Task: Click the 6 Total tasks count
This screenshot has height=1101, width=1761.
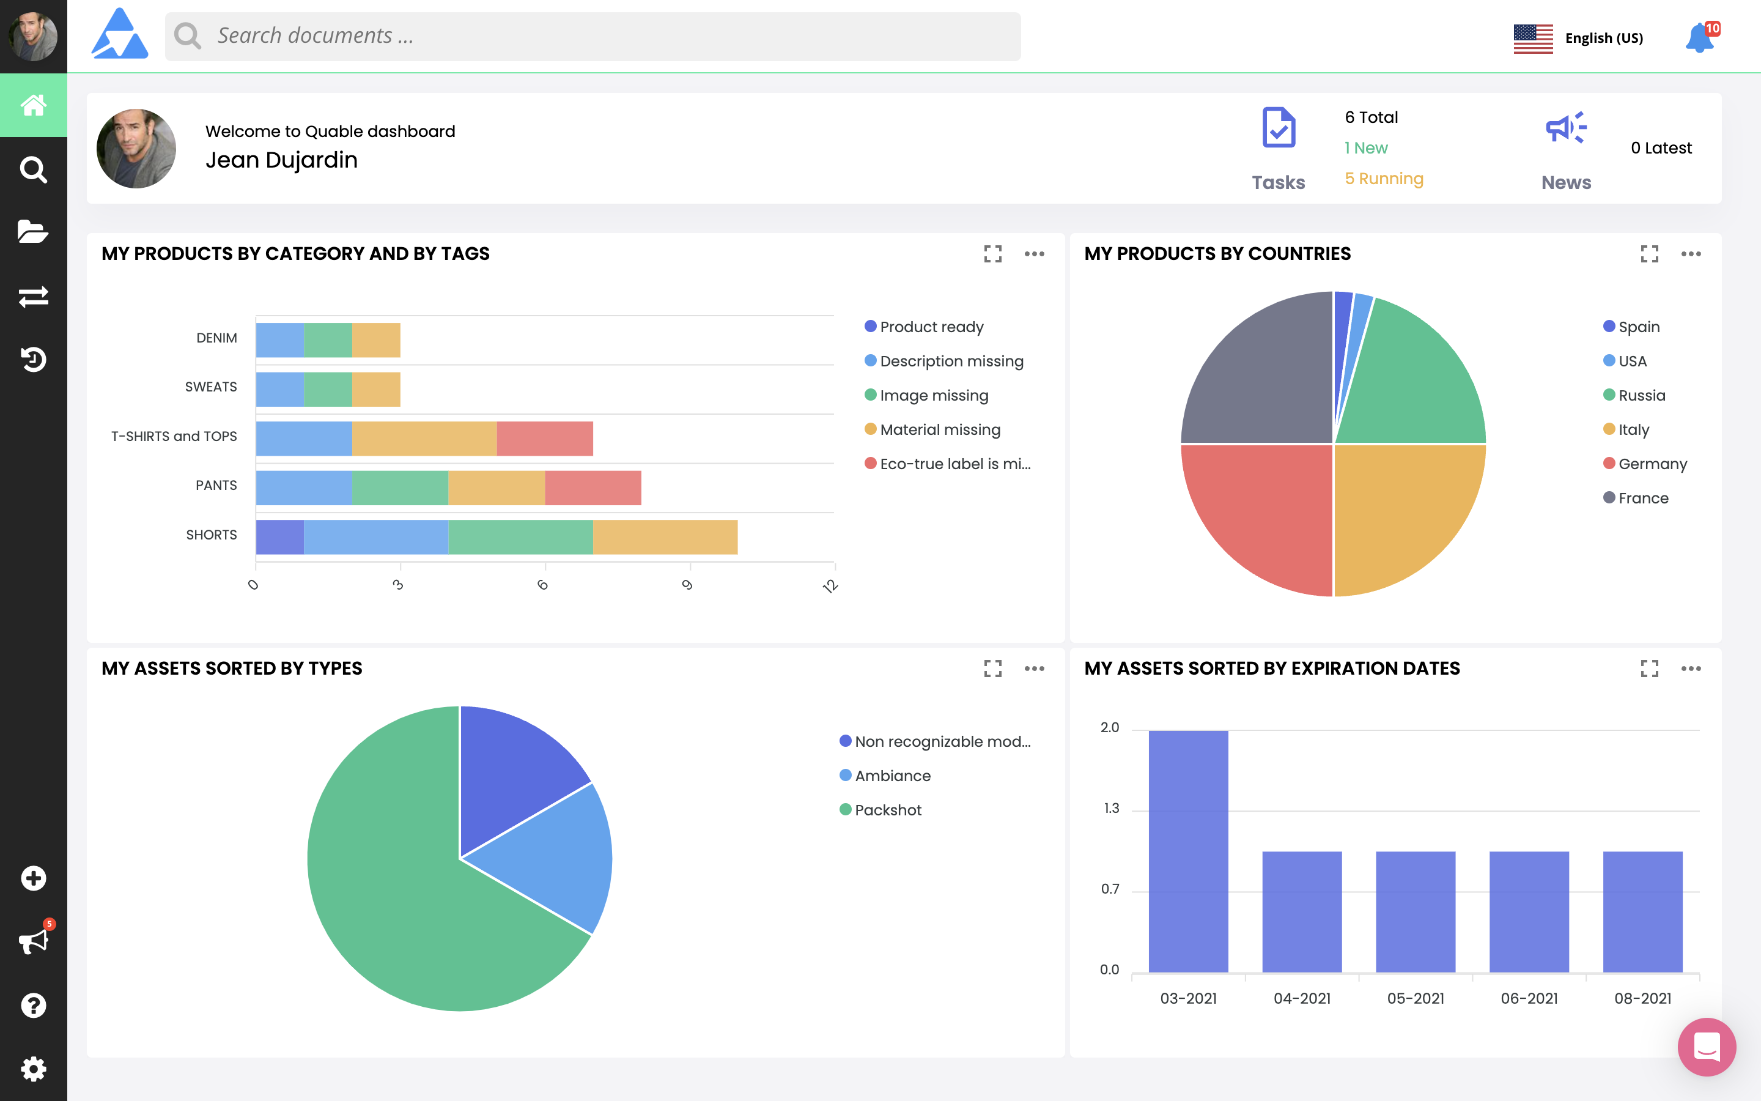Action: [x=1371, y=117]
